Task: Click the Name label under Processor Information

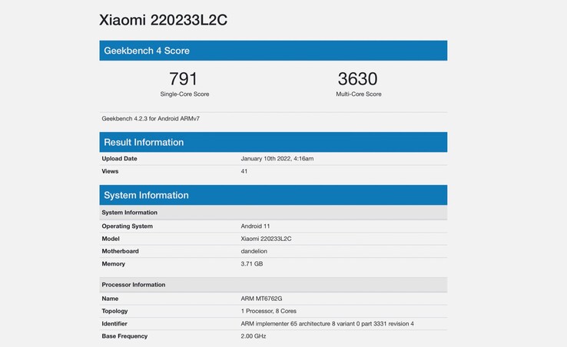Action: [110, 299]
